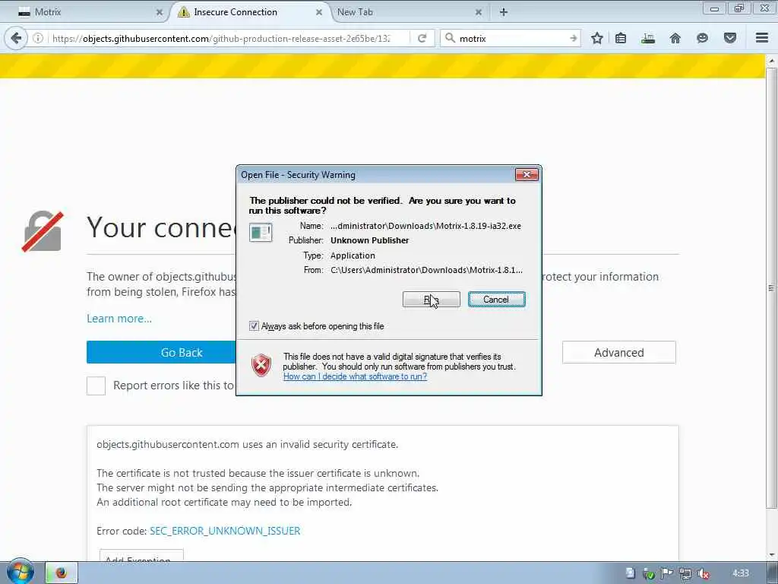
Task: Open the Pocket icon
Action: 730,38
